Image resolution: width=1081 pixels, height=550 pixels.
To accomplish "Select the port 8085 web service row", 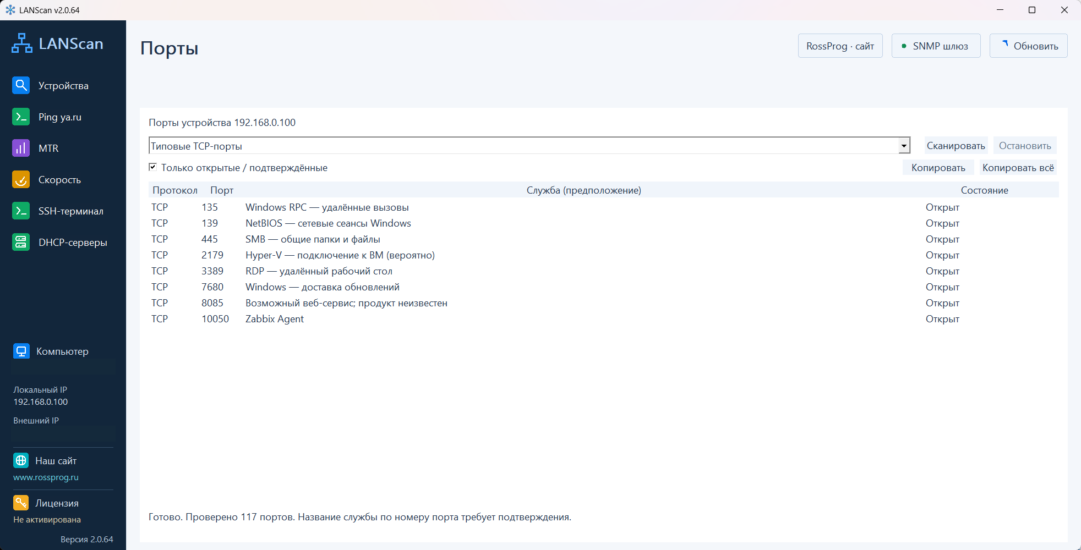I will tap(604, 303).
